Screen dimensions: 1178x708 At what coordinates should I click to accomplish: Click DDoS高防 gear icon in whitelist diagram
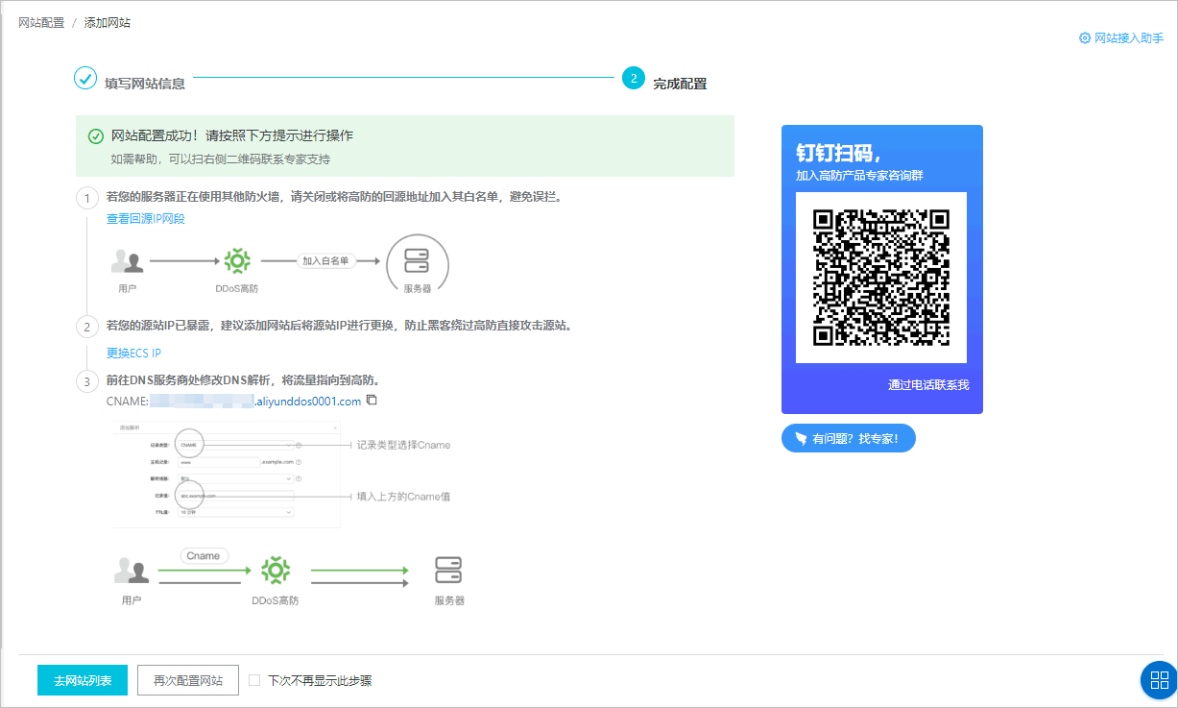[x=237, y=260]
